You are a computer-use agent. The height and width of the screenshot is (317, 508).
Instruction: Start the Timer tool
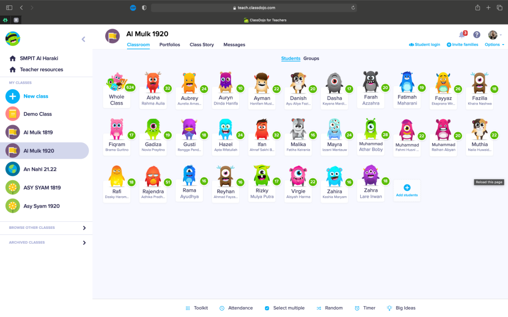pyautogui.click(x=365, y=308)
